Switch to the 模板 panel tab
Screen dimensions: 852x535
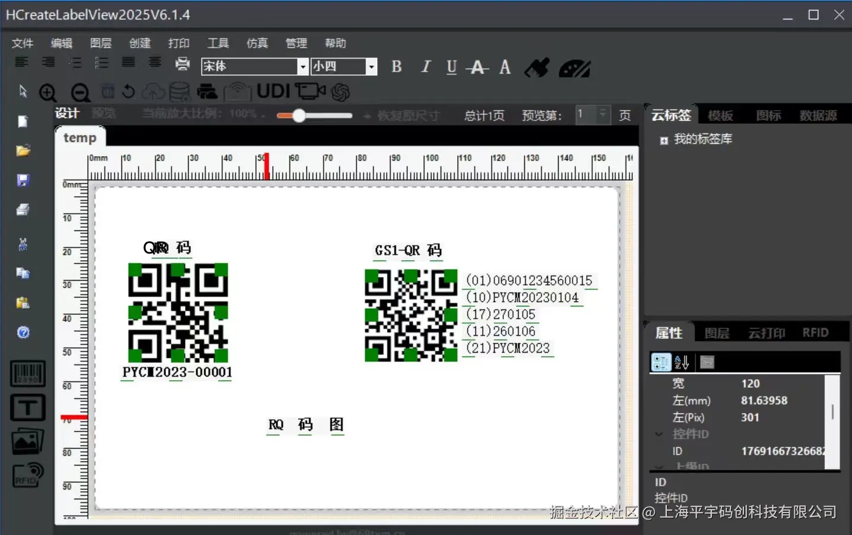point(720,116)
